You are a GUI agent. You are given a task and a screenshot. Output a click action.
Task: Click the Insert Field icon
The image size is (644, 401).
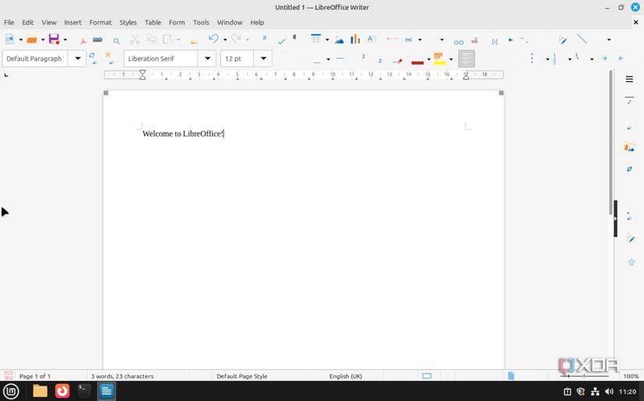(x=409, y=40)
